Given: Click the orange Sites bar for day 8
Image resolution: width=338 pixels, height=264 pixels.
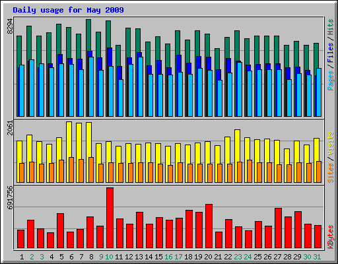Looking at the screenshot, I should click(91, 170).
